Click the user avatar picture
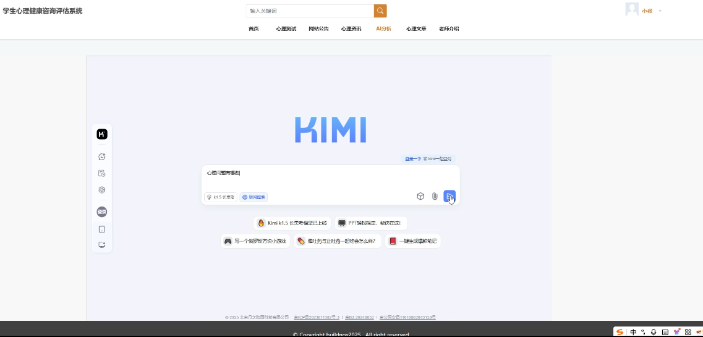703x337 pixels. point(632,9)
